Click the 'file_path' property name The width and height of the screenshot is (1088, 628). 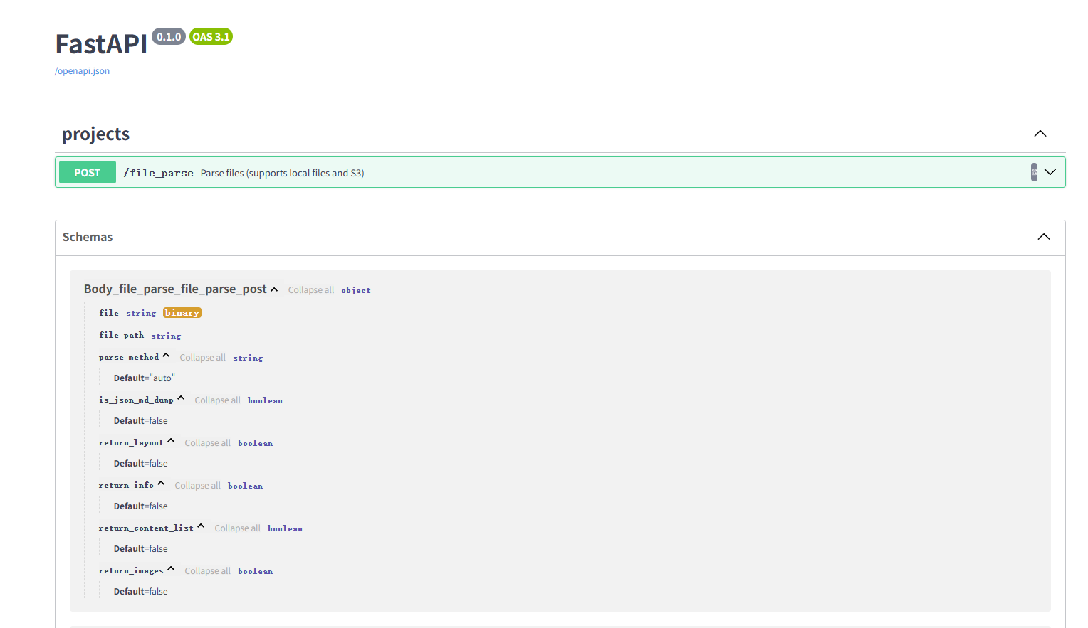point(121,335)
